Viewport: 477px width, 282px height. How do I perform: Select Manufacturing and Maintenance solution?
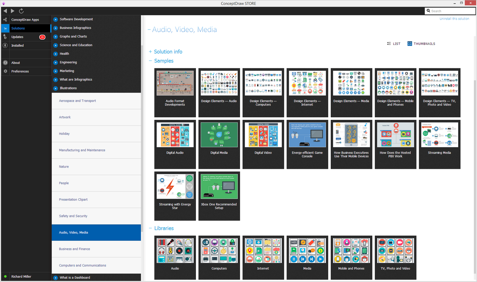[x=96, y=150]
